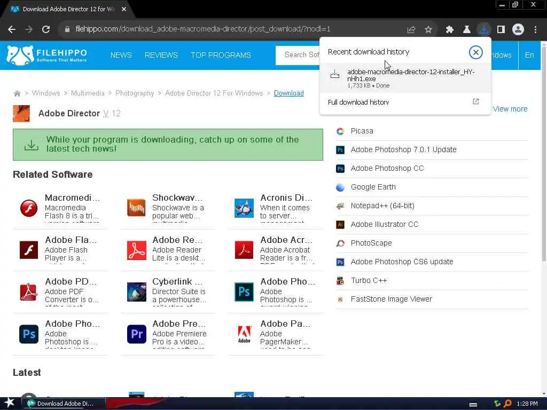Open the NEWS menu item
This screenshot has width=547, height=410.
tap(121, 55)
